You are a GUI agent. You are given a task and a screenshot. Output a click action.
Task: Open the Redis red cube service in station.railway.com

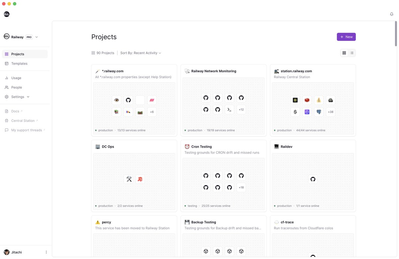pyautogui.click(x=307, y=100)
